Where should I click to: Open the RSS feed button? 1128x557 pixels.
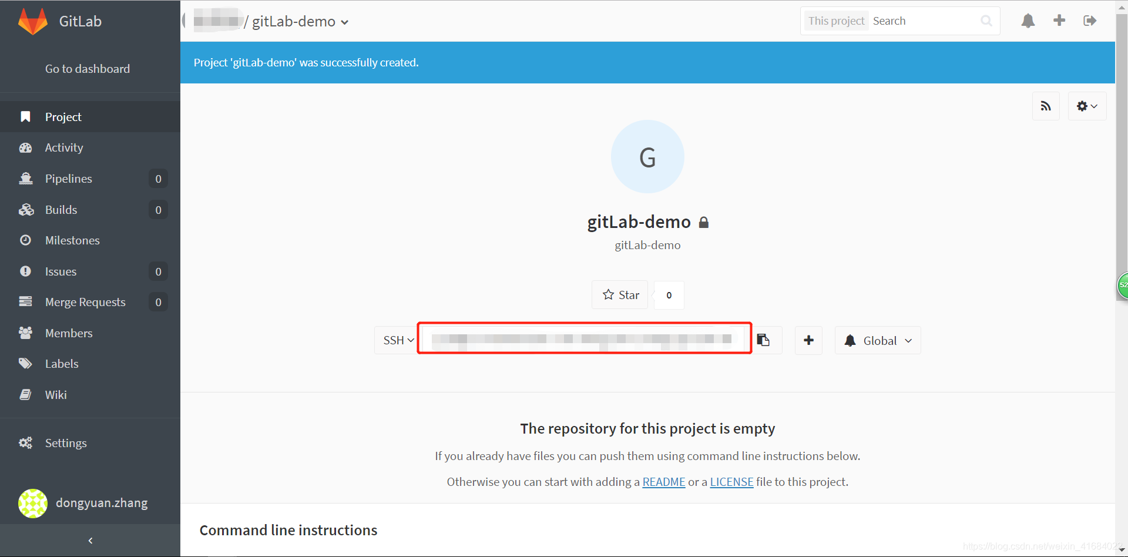click(x=1046, y=106)
